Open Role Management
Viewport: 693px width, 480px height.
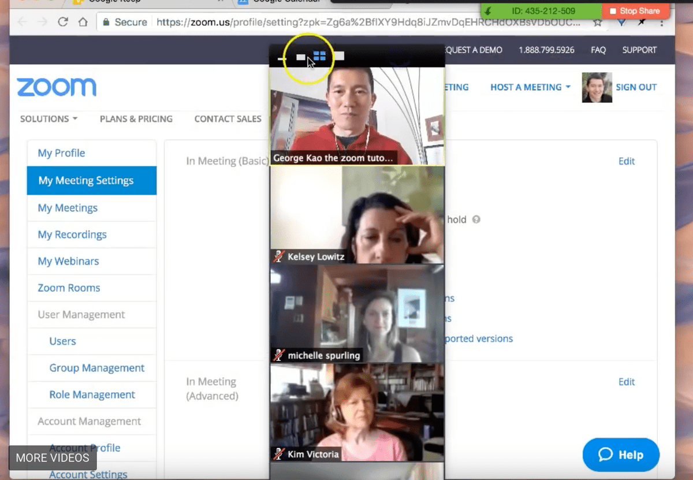point(92,395)
